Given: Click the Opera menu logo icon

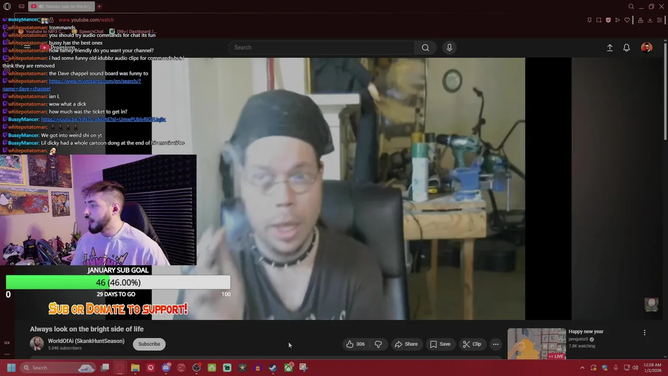Looking at the screenshot, I should [7, 7].
